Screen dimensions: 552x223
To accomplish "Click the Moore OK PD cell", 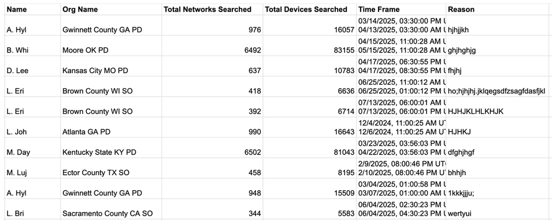I will coord(111,46).
